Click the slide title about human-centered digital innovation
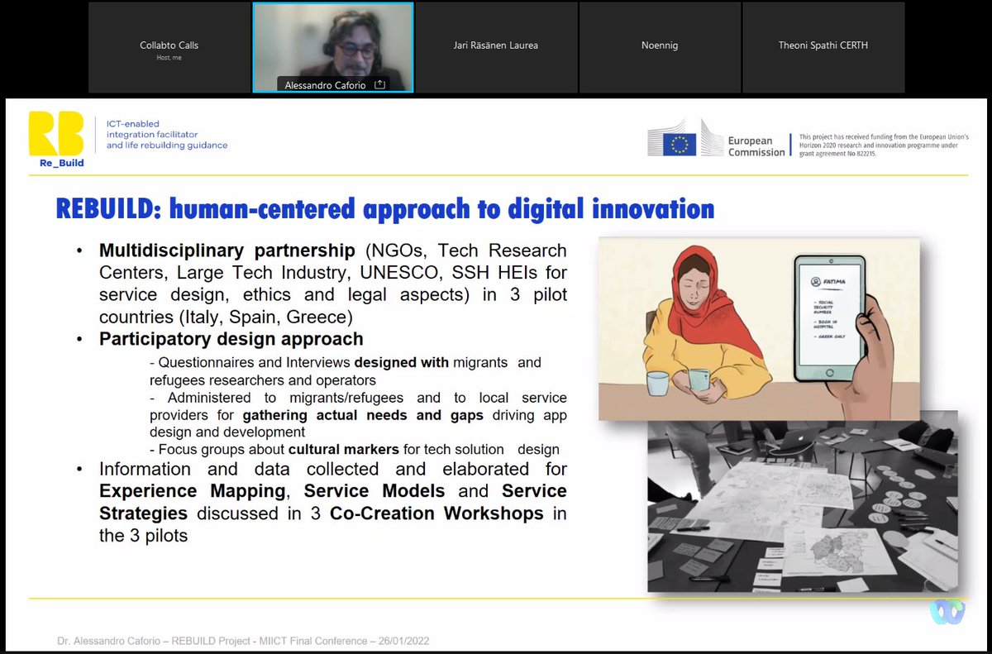992x654 pixels. 384,209
